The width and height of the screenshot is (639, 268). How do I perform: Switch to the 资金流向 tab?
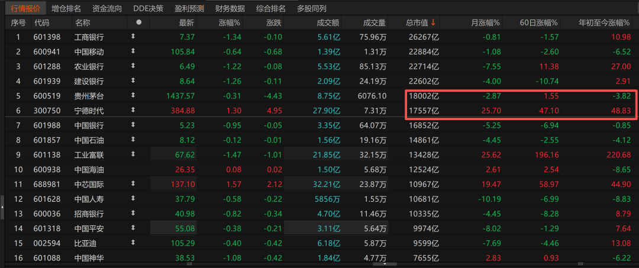(x=106, y=8)
